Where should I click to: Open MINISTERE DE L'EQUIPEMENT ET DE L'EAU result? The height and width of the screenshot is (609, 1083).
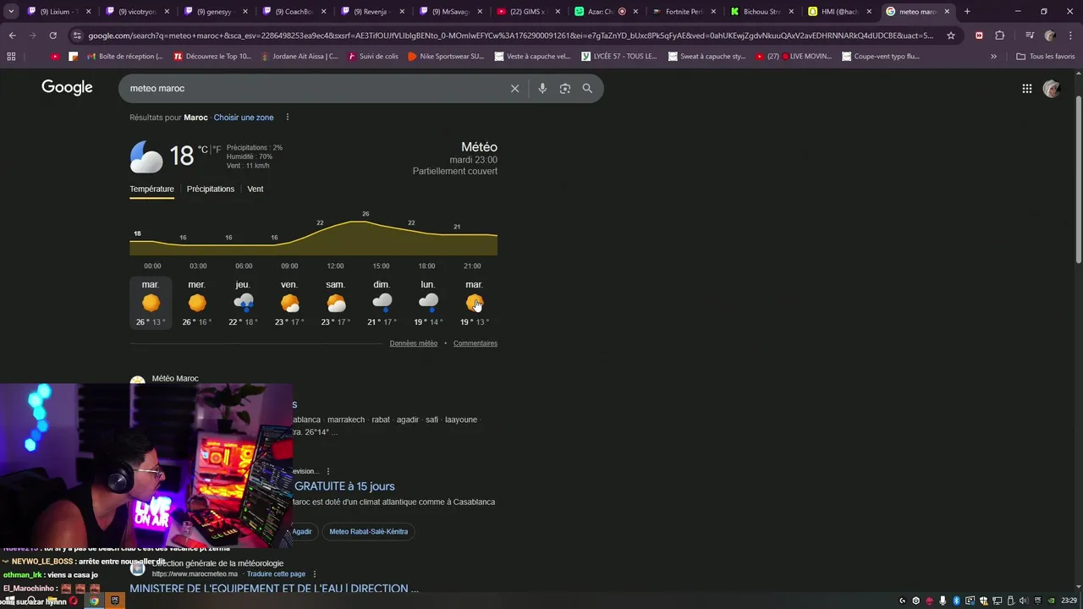[274, 588]
